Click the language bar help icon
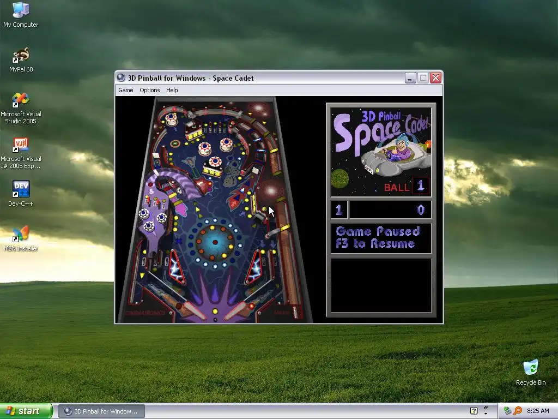 [x=474, y=411]
